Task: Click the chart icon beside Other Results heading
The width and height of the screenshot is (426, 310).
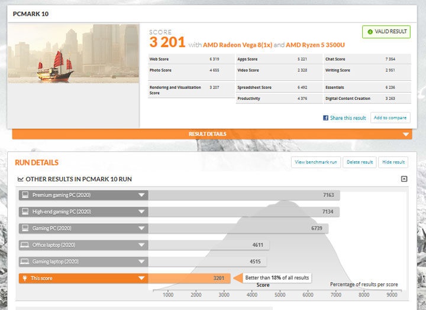Action: pos(21,179)
